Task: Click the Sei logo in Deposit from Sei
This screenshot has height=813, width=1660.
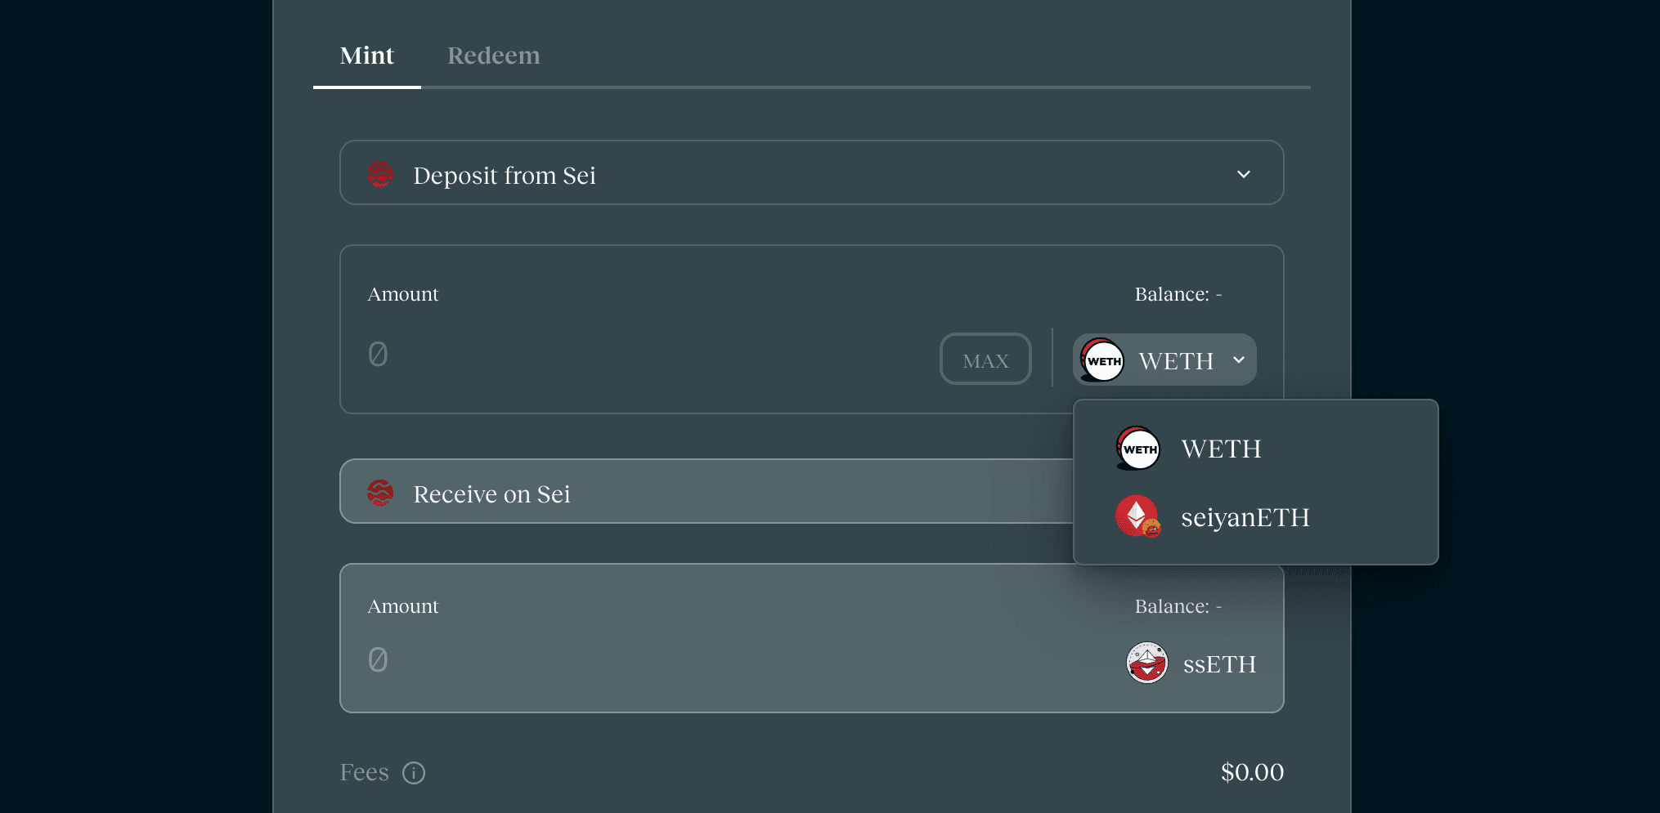Action: (380, 174)
